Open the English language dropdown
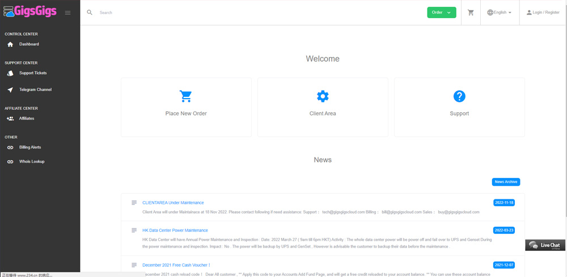567x277 pixels. [500, 12]
